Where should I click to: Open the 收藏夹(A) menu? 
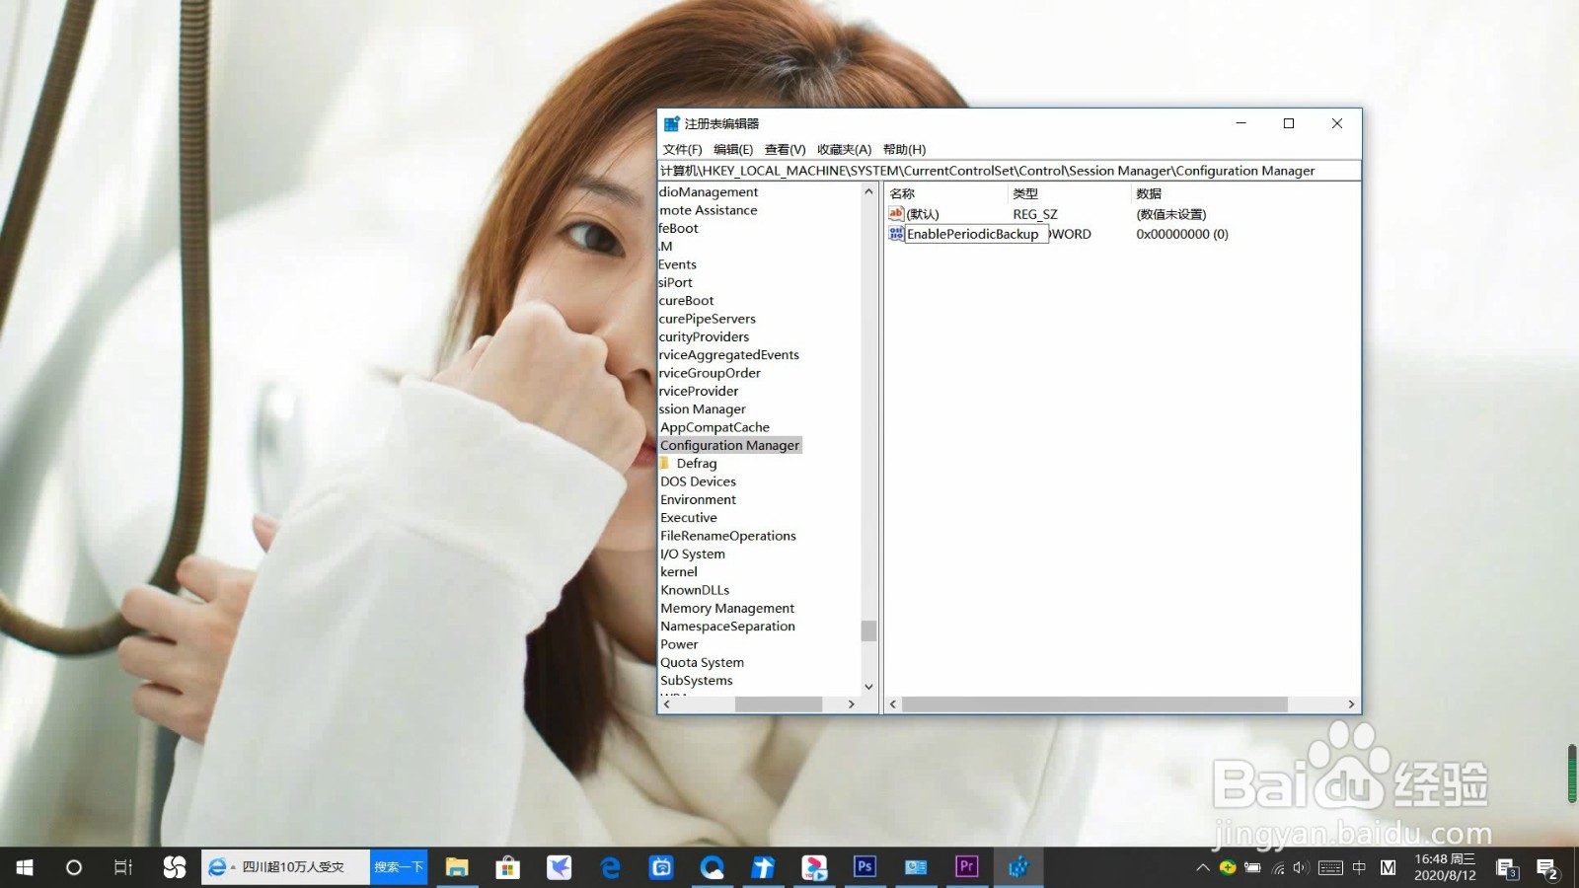click(x=844, y=150)
